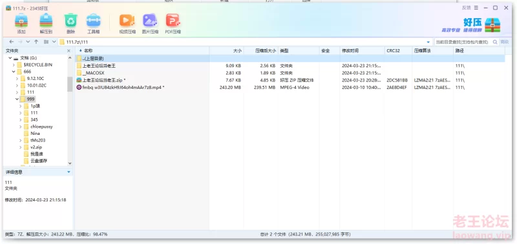Select the 上老王论坛当老王 folder row
The width and height of the screenshot is (517, 244).
click(290, 66)
